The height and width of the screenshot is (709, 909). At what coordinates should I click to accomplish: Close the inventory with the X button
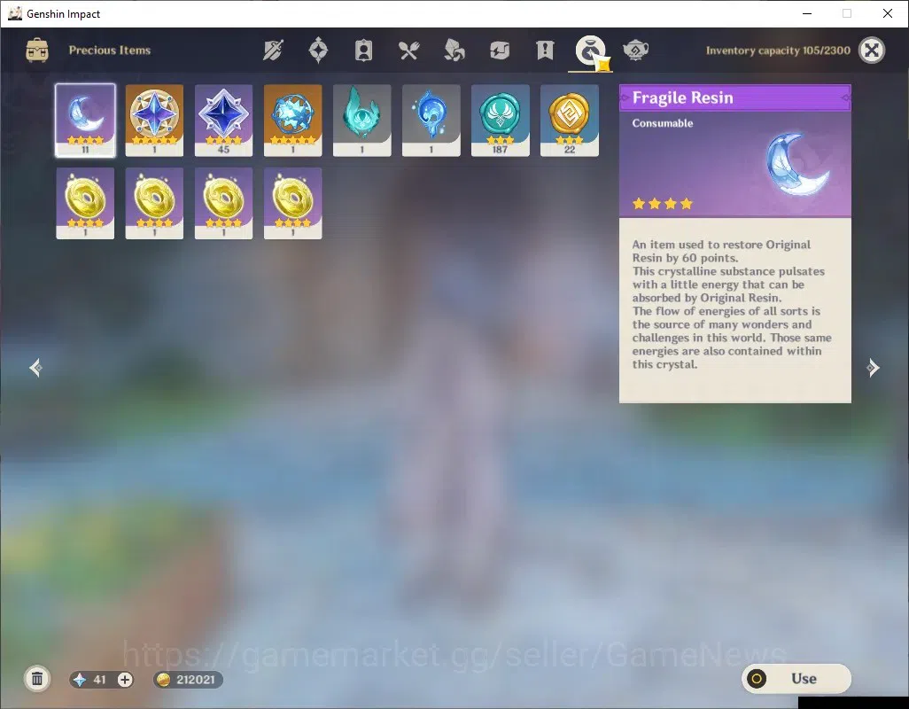(x=872, y=51)
